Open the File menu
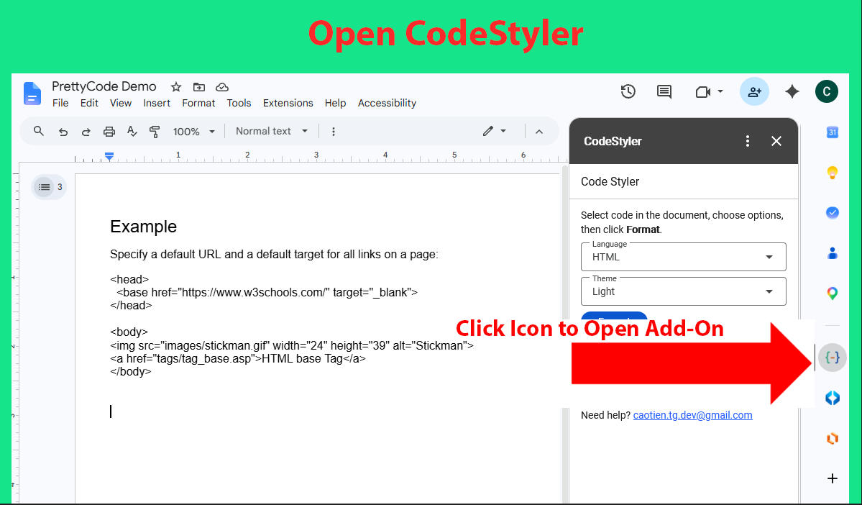The height and width of the screenshot is (505, 862). pos(60,103)
